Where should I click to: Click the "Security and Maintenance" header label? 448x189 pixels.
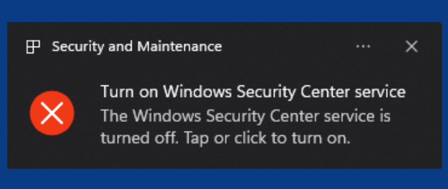(137, 47)
